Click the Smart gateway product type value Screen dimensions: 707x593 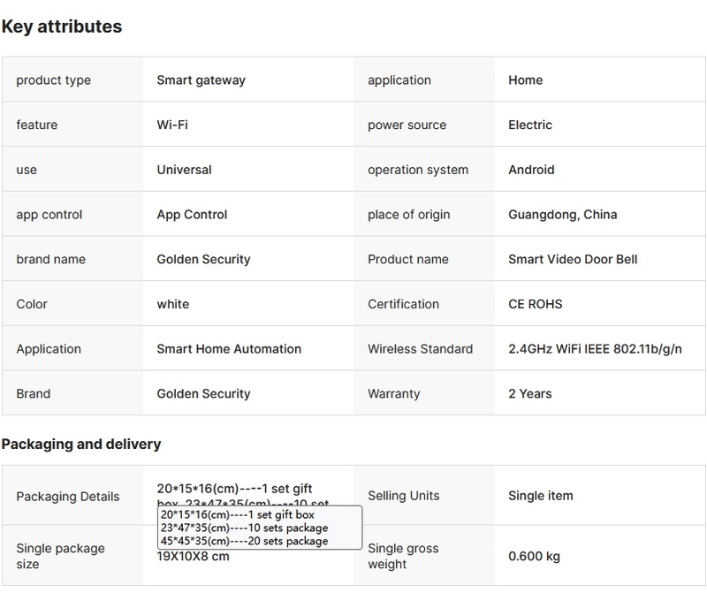tap(201, 80)
